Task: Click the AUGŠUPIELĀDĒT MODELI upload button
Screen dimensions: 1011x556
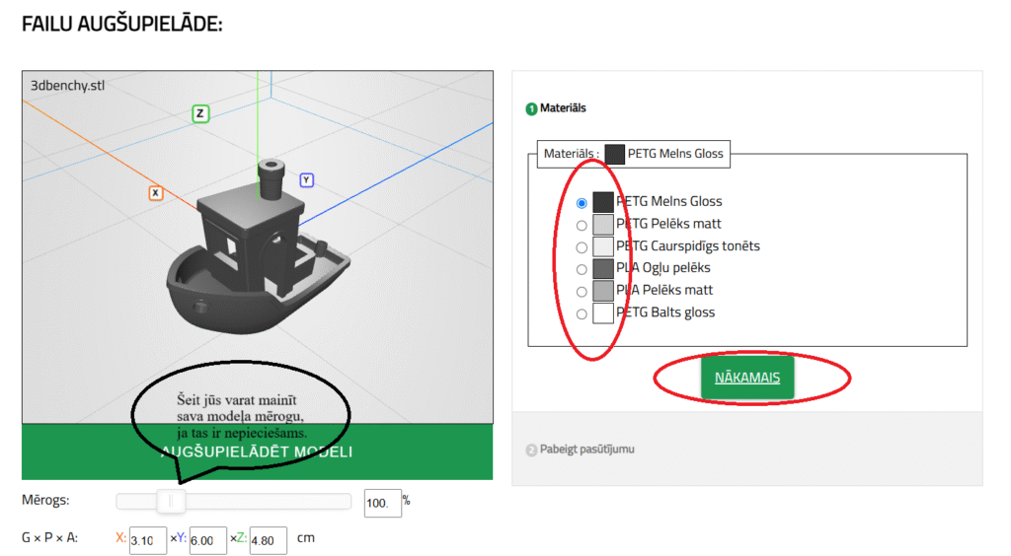Action: click(x=257, y=452)
